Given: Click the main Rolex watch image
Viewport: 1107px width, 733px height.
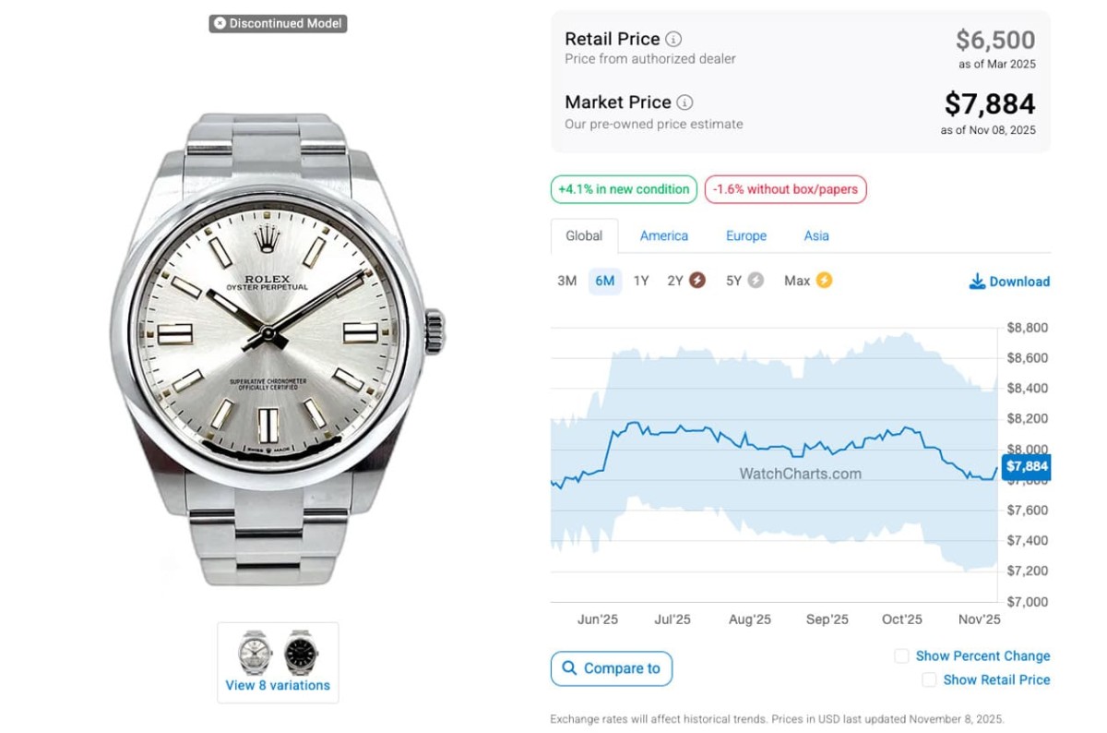Looking at the screenshot, I should point(277,351).
